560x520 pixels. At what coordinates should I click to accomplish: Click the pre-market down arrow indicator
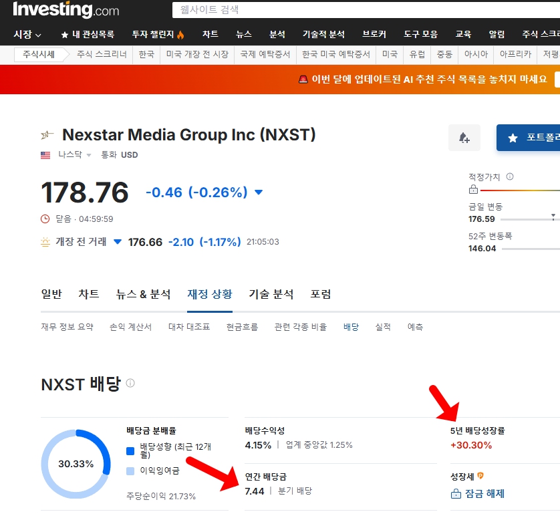pyautogui.click(x=117, y=242)
